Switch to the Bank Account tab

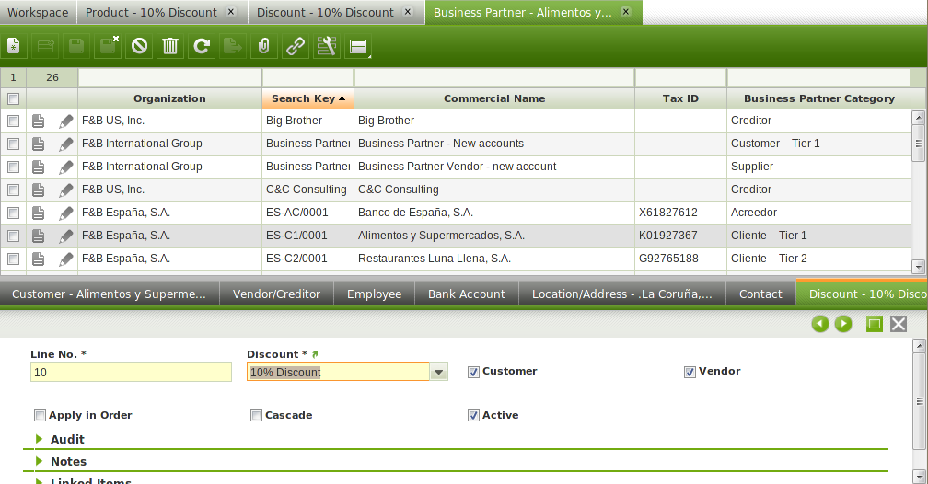[466, 294]
